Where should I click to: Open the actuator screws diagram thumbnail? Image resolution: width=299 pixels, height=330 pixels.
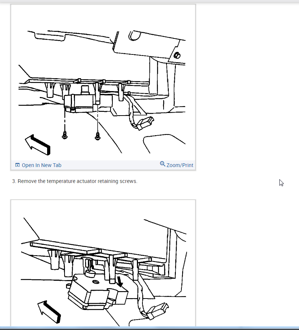point(103,82)
